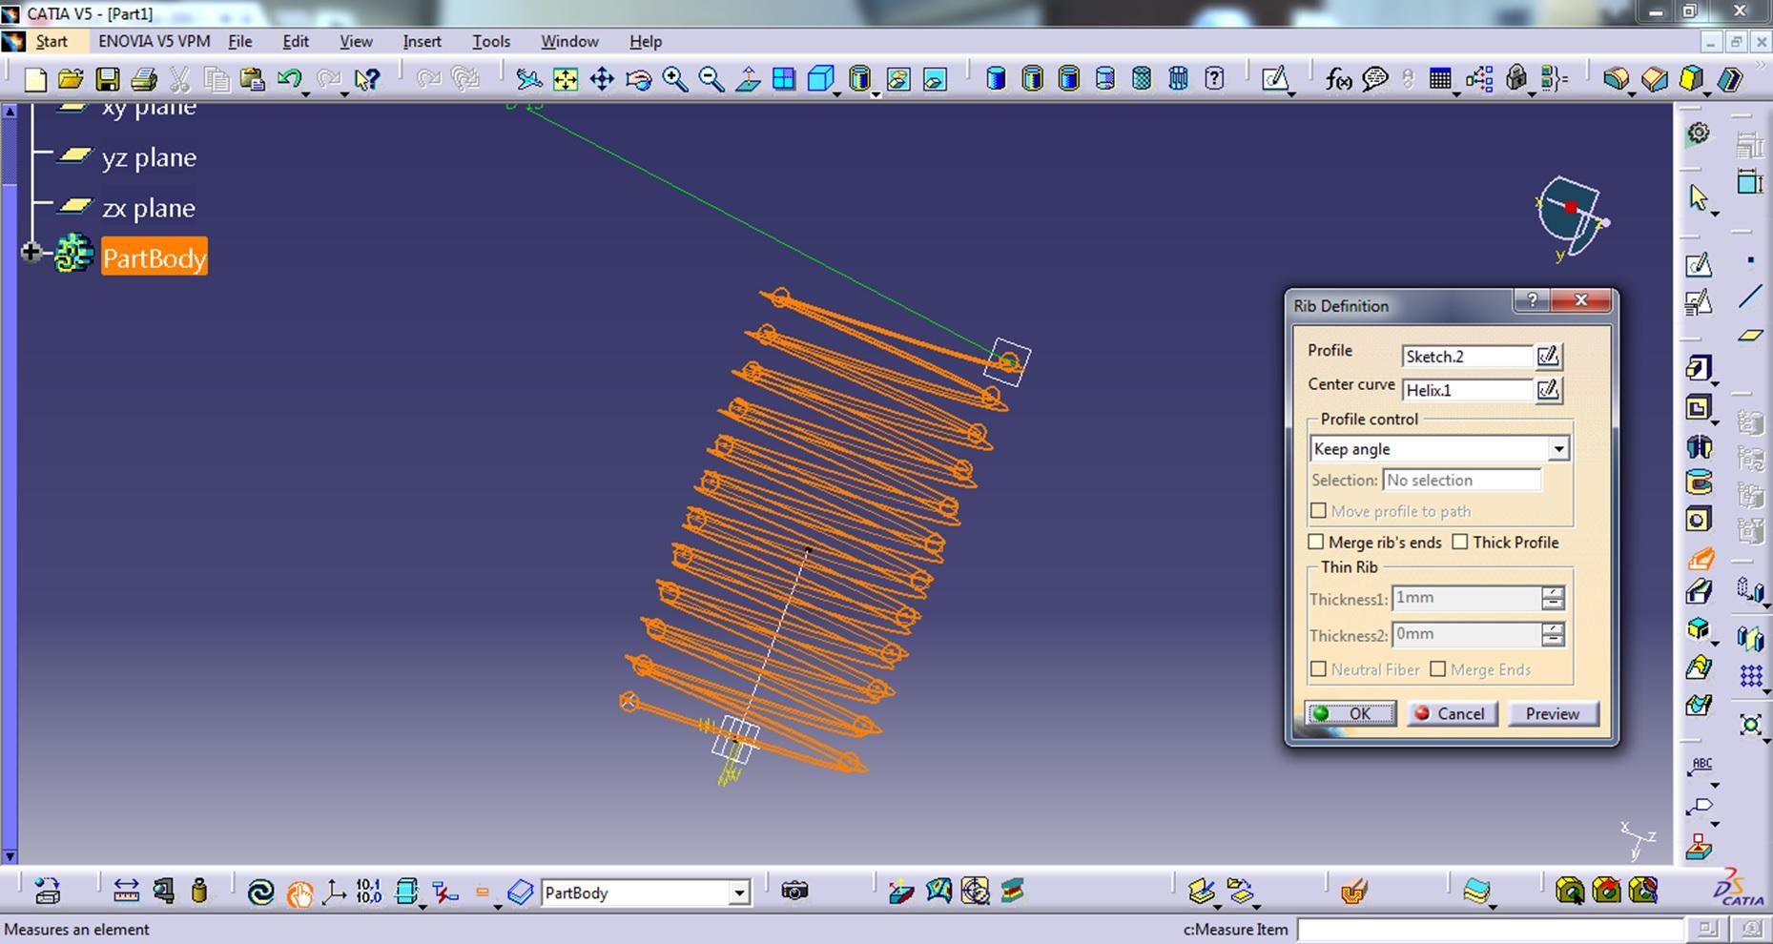This screenshot has height=944, width=1773.
Task: Open the Design Table grid icon
Action: tap(1440, 79)
